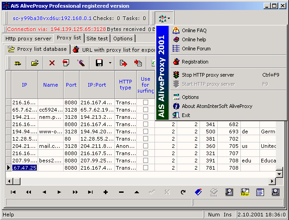The height and width of the screenshot is (220, 289).
Task: Choose Registration in the menu
Action: [195, 62]
